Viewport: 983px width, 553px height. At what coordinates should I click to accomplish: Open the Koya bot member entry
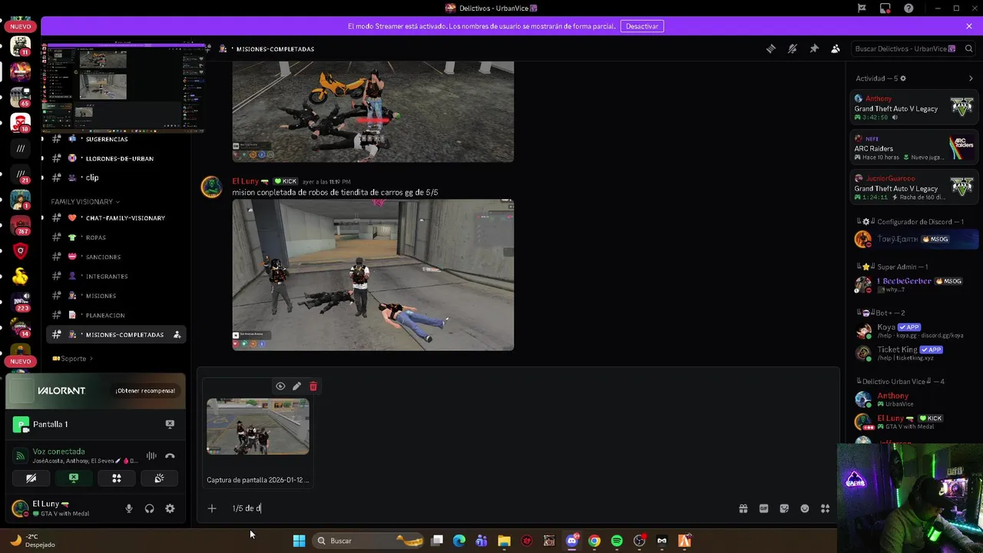pyautogui.click(x=914, y=331)
